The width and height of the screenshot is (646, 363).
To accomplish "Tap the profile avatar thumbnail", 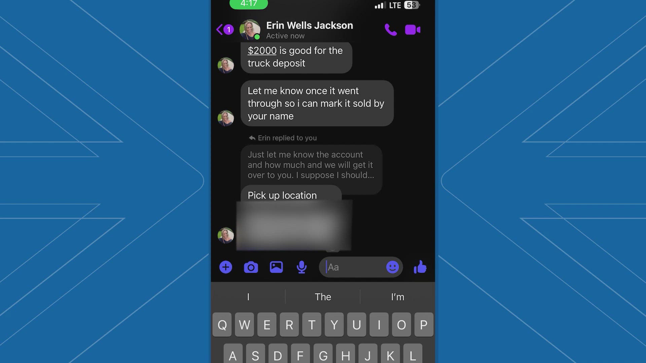I will click(250, 30).
